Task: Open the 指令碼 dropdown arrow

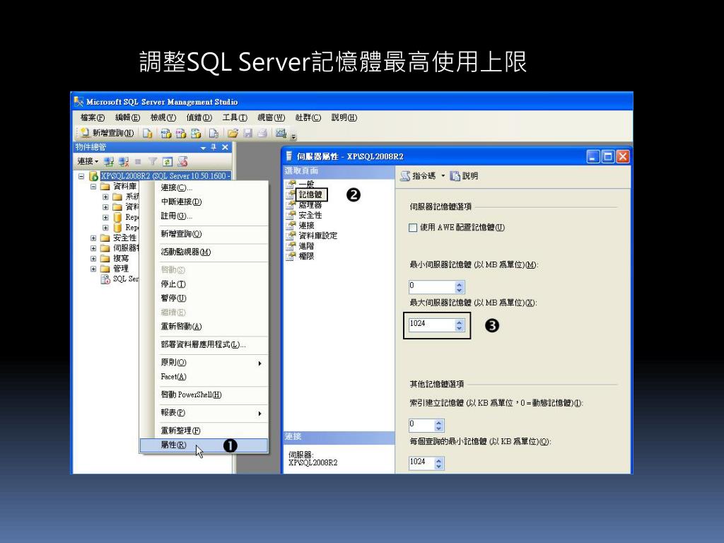Action: click(443, 176)
